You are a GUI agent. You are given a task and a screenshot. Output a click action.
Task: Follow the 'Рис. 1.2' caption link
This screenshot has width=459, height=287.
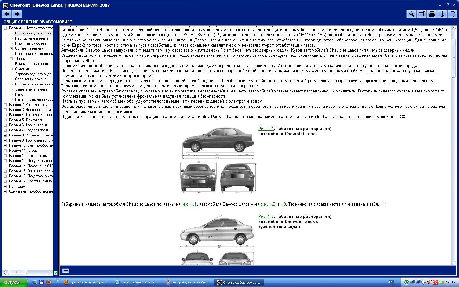point(266,217)
